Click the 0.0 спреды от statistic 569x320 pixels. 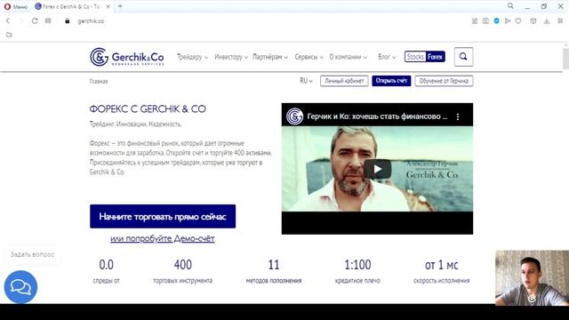click(x=107, y=271)
